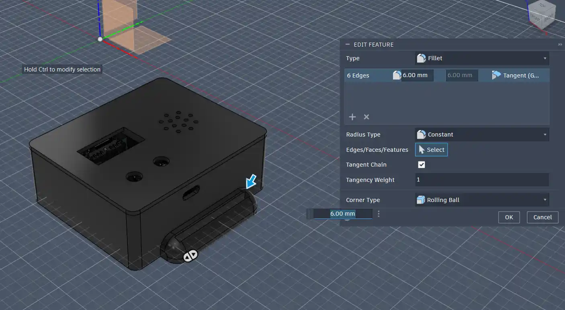
Task: Open the Corner Type dropdown showing Rolling Ball
Action: [482, 200]
